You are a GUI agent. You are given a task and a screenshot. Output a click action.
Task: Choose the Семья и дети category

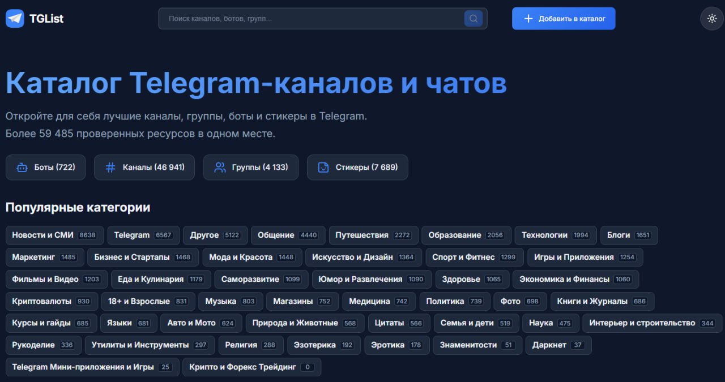tap(476, 323)
